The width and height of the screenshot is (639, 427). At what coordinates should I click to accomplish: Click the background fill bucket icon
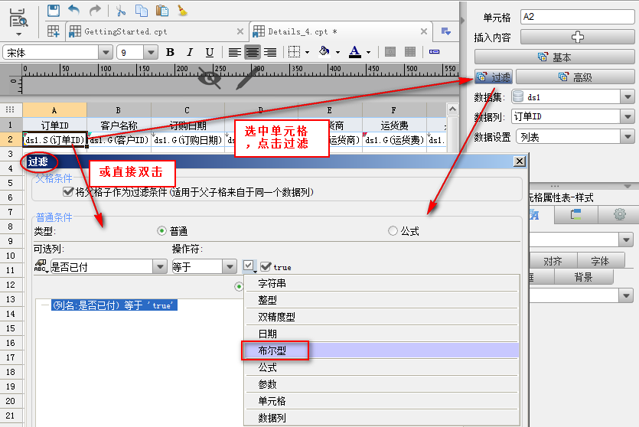tap(324, 52)
